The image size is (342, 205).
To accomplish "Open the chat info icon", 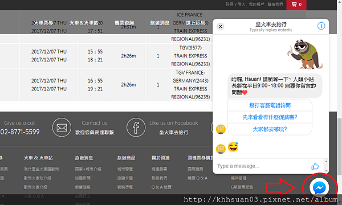I will tap(321, 26).
